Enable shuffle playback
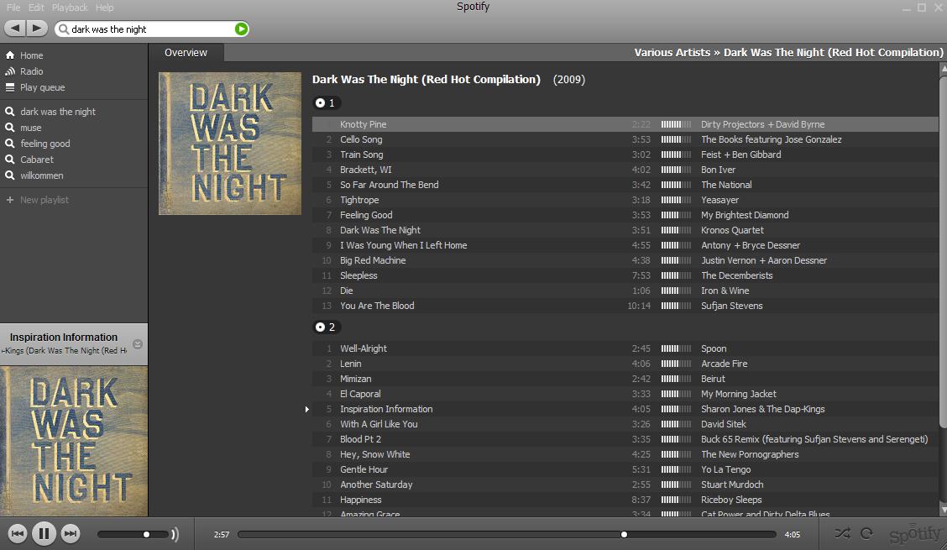The height and width of the screenshot is (550, 947). [843, 533]
